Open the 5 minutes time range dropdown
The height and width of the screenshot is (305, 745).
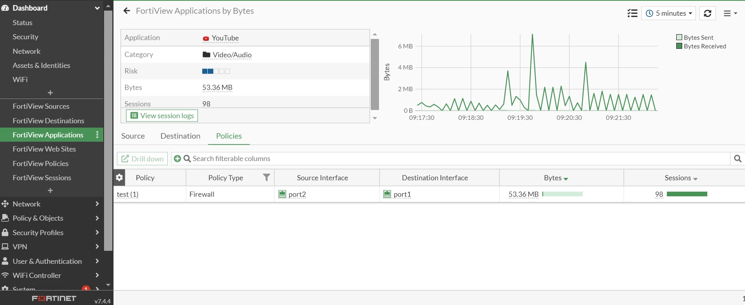(668, 13)
